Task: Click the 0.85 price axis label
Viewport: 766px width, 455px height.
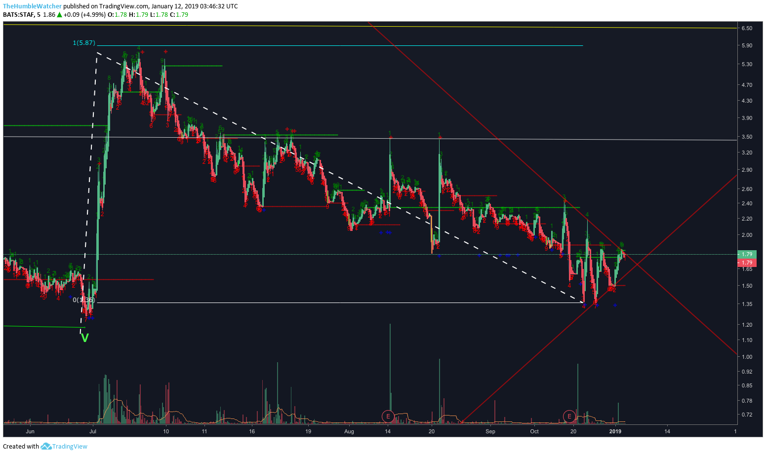Action: (x=747, y=386)
